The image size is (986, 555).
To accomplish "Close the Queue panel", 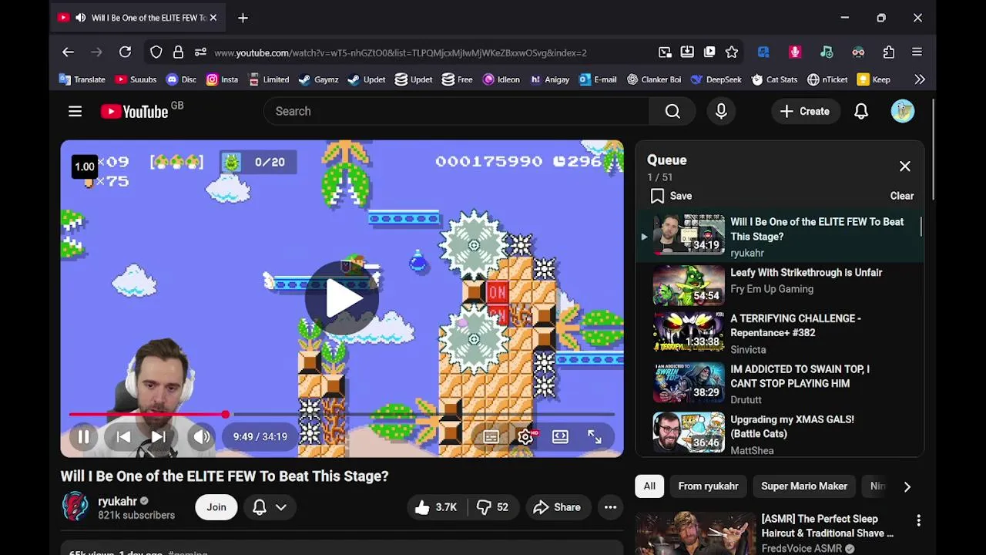I will [905, 166].
